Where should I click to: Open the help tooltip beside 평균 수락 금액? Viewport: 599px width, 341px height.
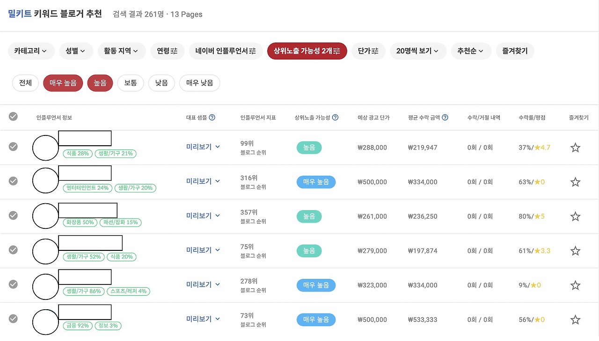tap(445, 117)
